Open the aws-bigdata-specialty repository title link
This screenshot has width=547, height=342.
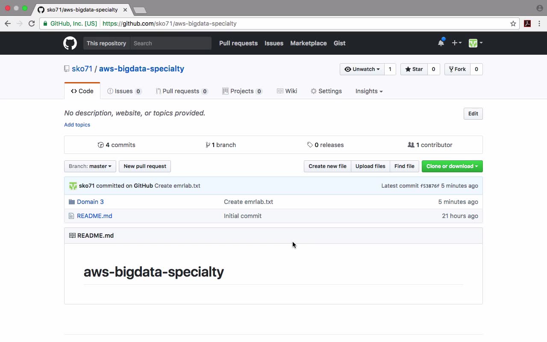[141, 69]
